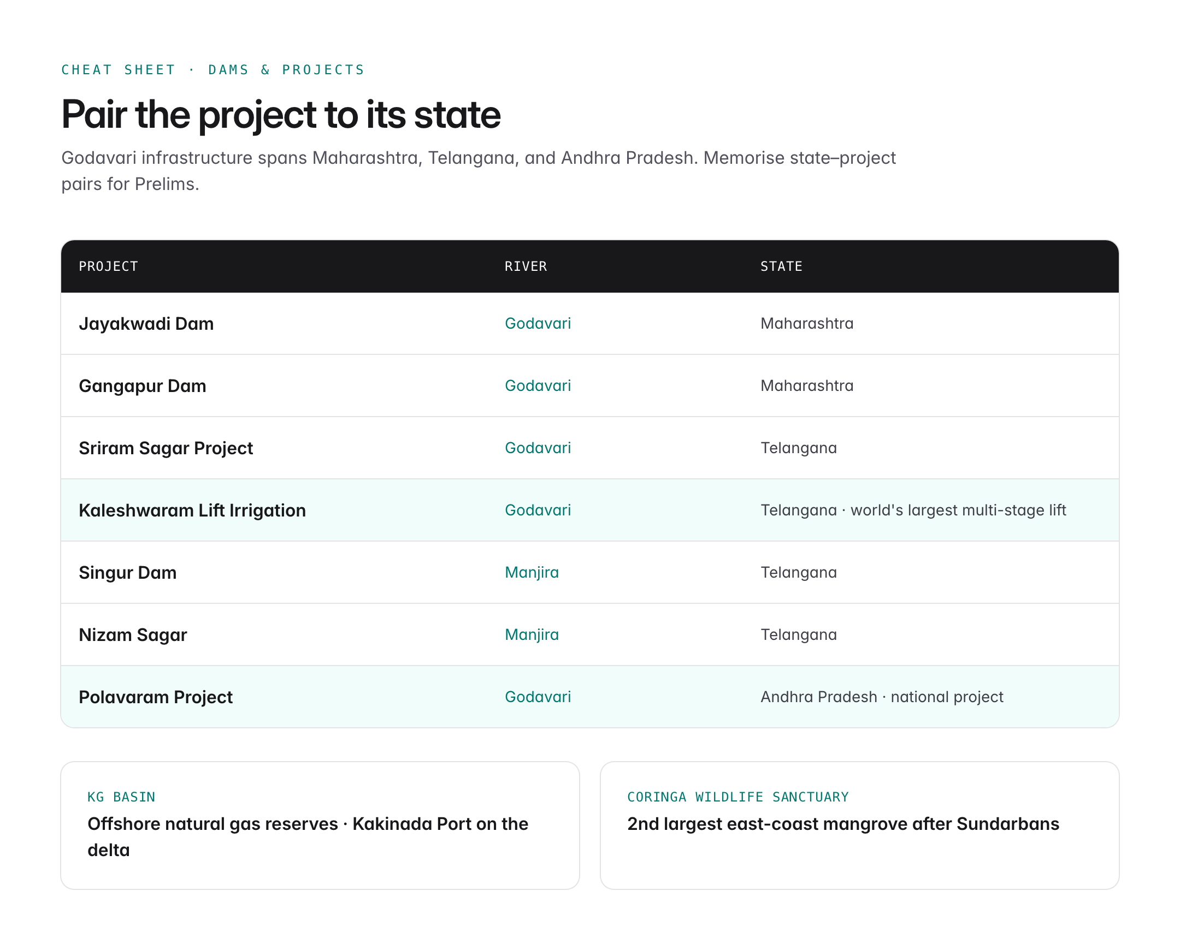Click the 'Pair the project to its state' heading
The height and width of the screenshot is (950, 1180).
281,115
